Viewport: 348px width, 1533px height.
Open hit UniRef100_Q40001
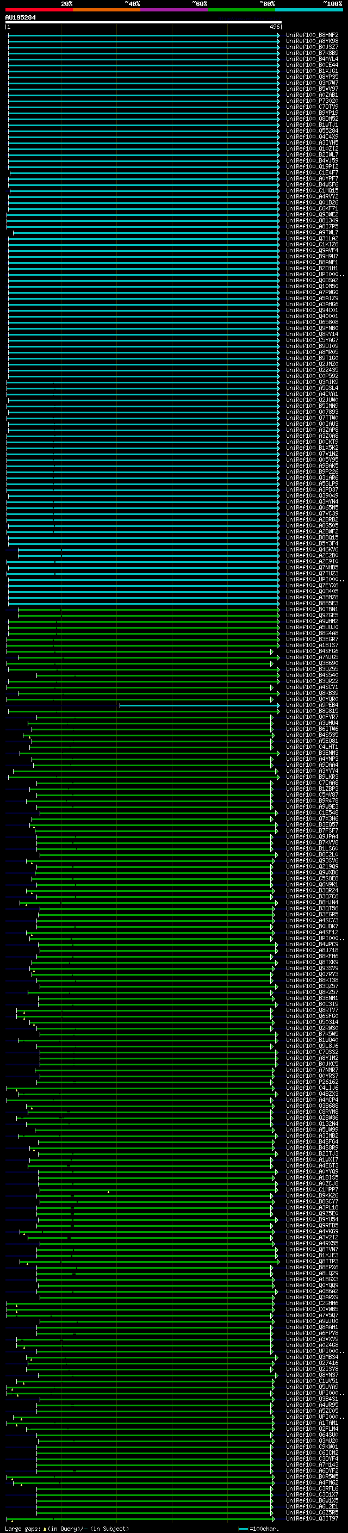(x=312, y=316)
